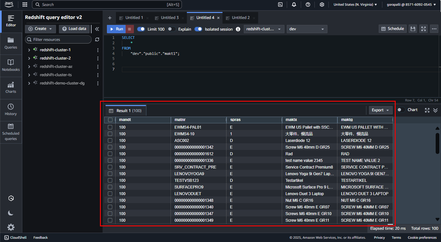Focus the top Search field
This screenshot has width=441, height=242.
point(107,5)
